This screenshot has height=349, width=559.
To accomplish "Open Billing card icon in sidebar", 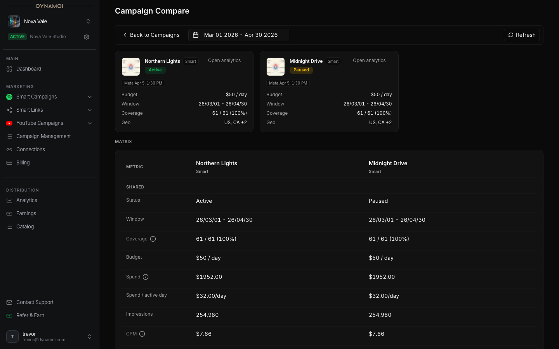I will point(9,163).
